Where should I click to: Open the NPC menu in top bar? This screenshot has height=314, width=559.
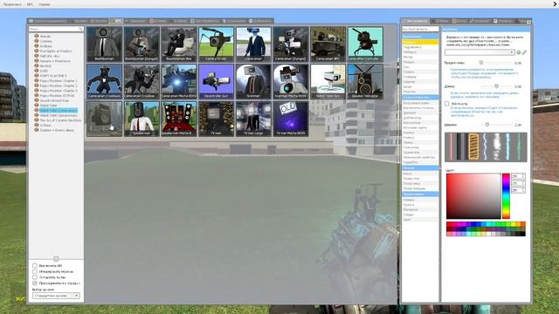click(x=30, y=4)
